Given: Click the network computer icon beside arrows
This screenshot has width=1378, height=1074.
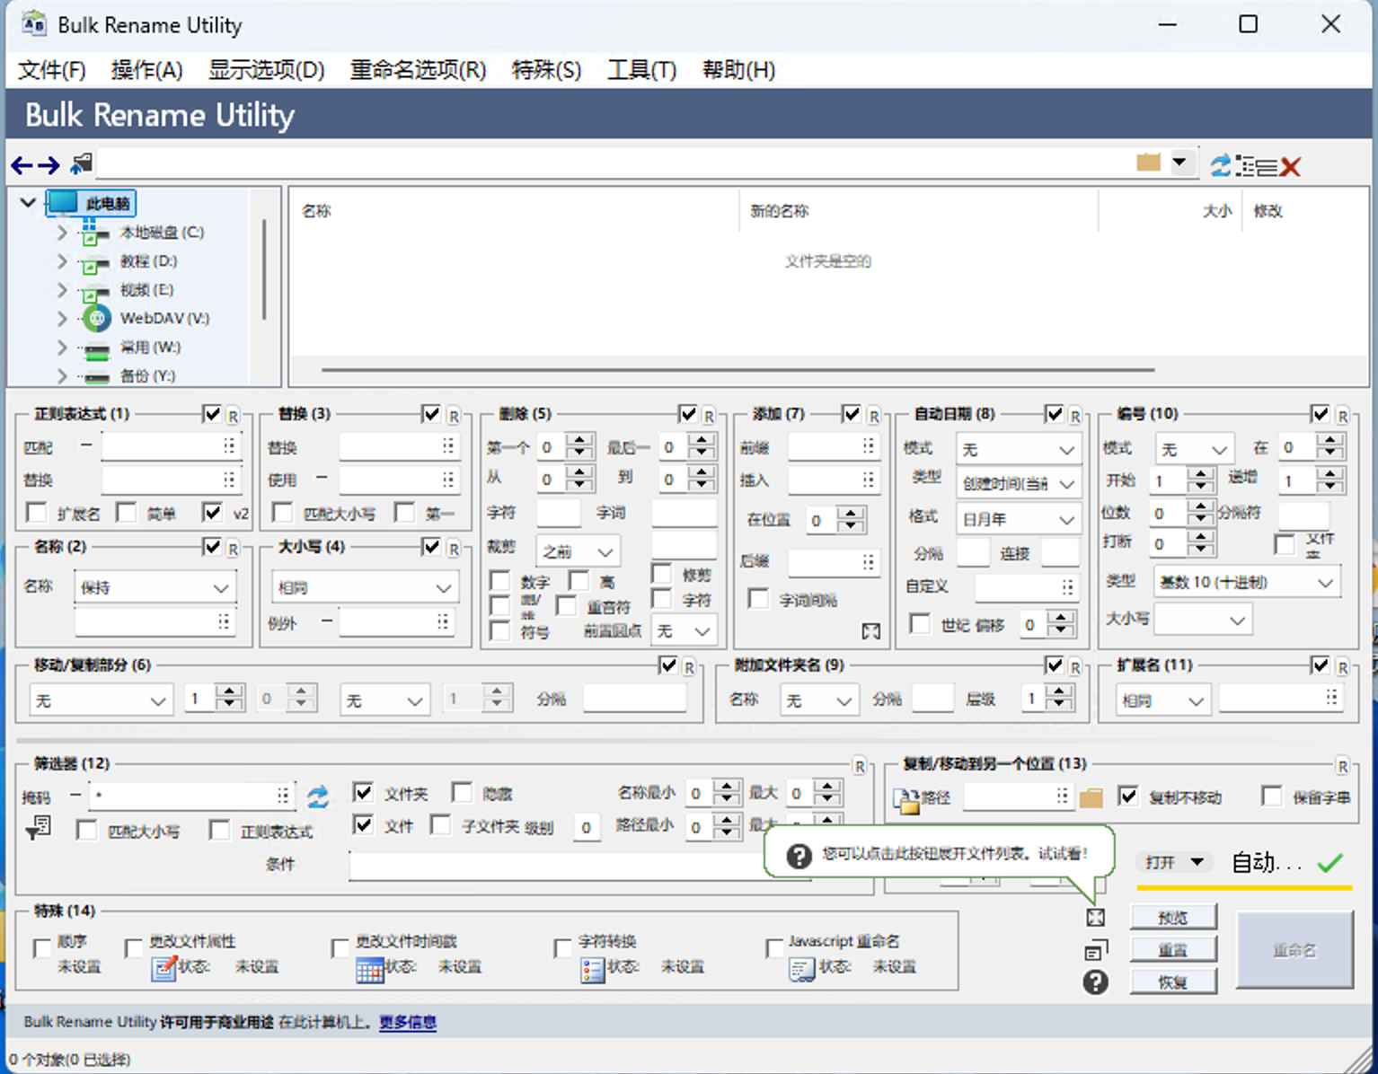Looking at the screenshot, I should [x=82, y=163].
